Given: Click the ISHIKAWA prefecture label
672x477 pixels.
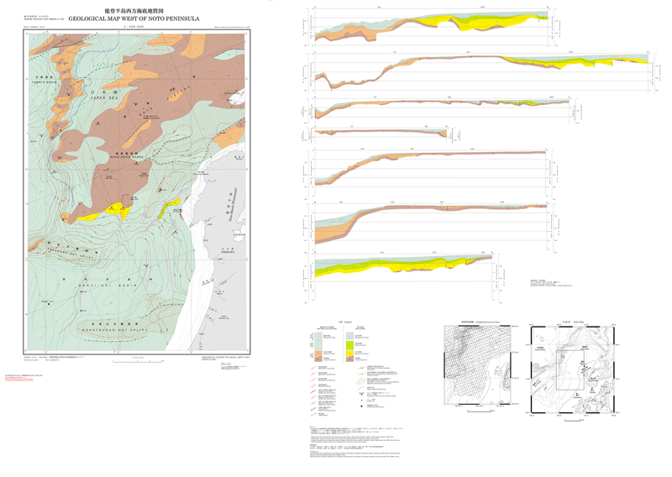Looking at the screenshot, I should click(x=228, y=253).
